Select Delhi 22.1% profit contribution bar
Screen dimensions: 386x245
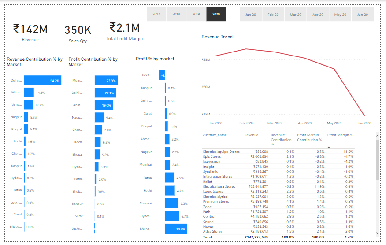pyautogui.click(x=105, y=93)
